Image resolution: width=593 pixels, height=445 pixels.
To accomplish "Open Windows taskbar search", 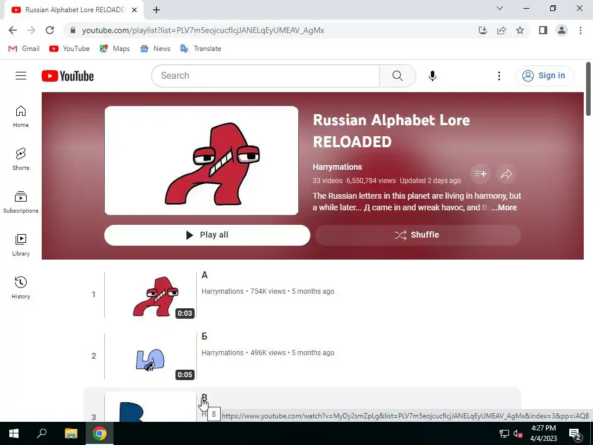I will coord(42,433).
